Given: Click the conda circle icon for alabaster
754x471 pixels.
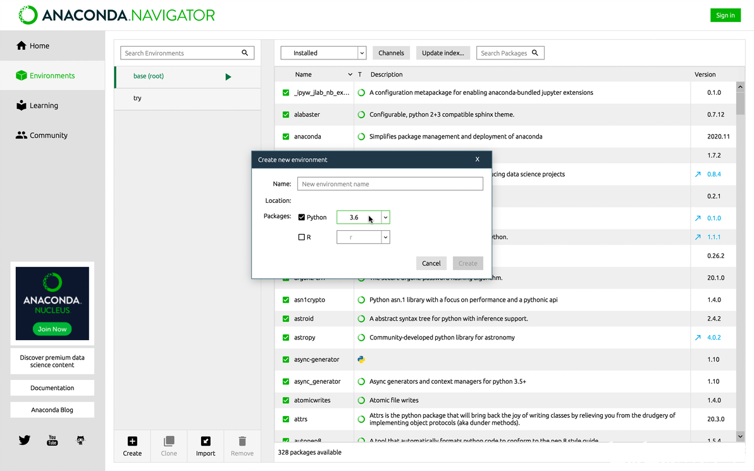Looking at the screenshot, I should tap(361, 115).
